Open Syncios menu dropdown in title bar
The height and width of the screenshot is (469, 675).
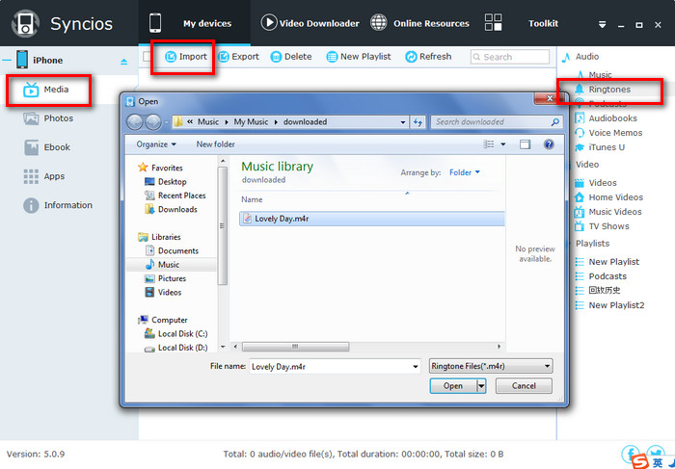click(x=603, y=25)
